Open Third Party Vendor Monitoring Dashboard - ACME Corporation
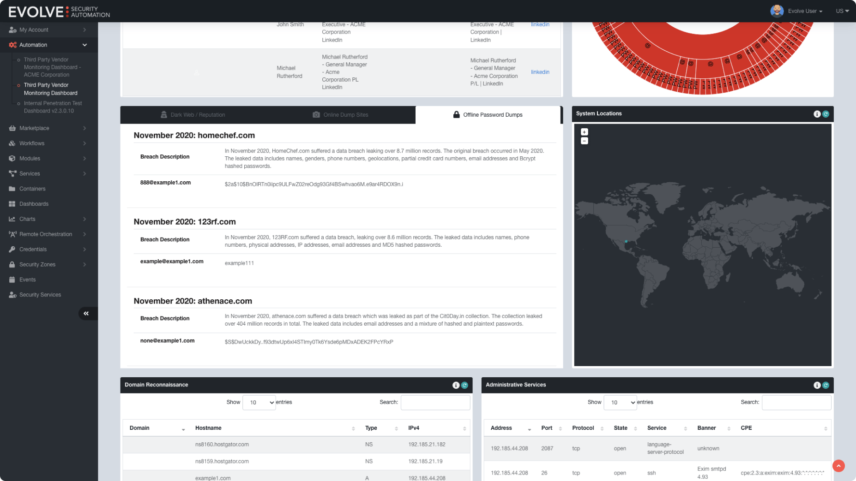856x481 pixels. [52, 67]
